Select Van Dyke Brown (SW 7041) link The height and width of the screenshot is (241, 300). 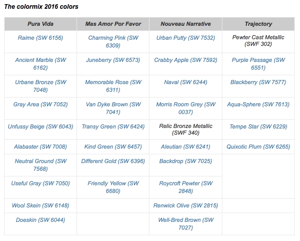coord(113,108)
